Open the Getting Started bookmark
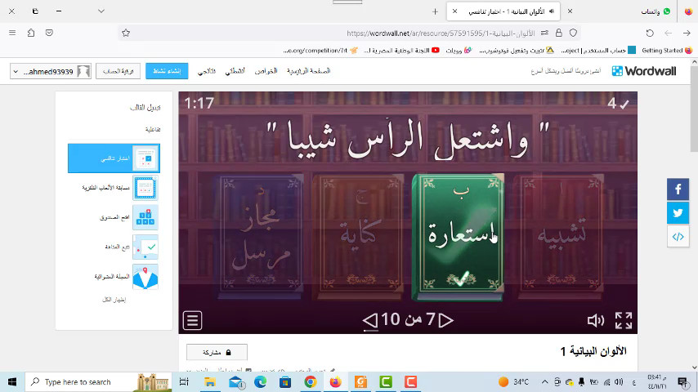 point(666,51)
